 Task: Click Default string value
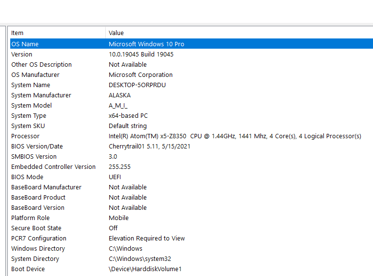128,126
